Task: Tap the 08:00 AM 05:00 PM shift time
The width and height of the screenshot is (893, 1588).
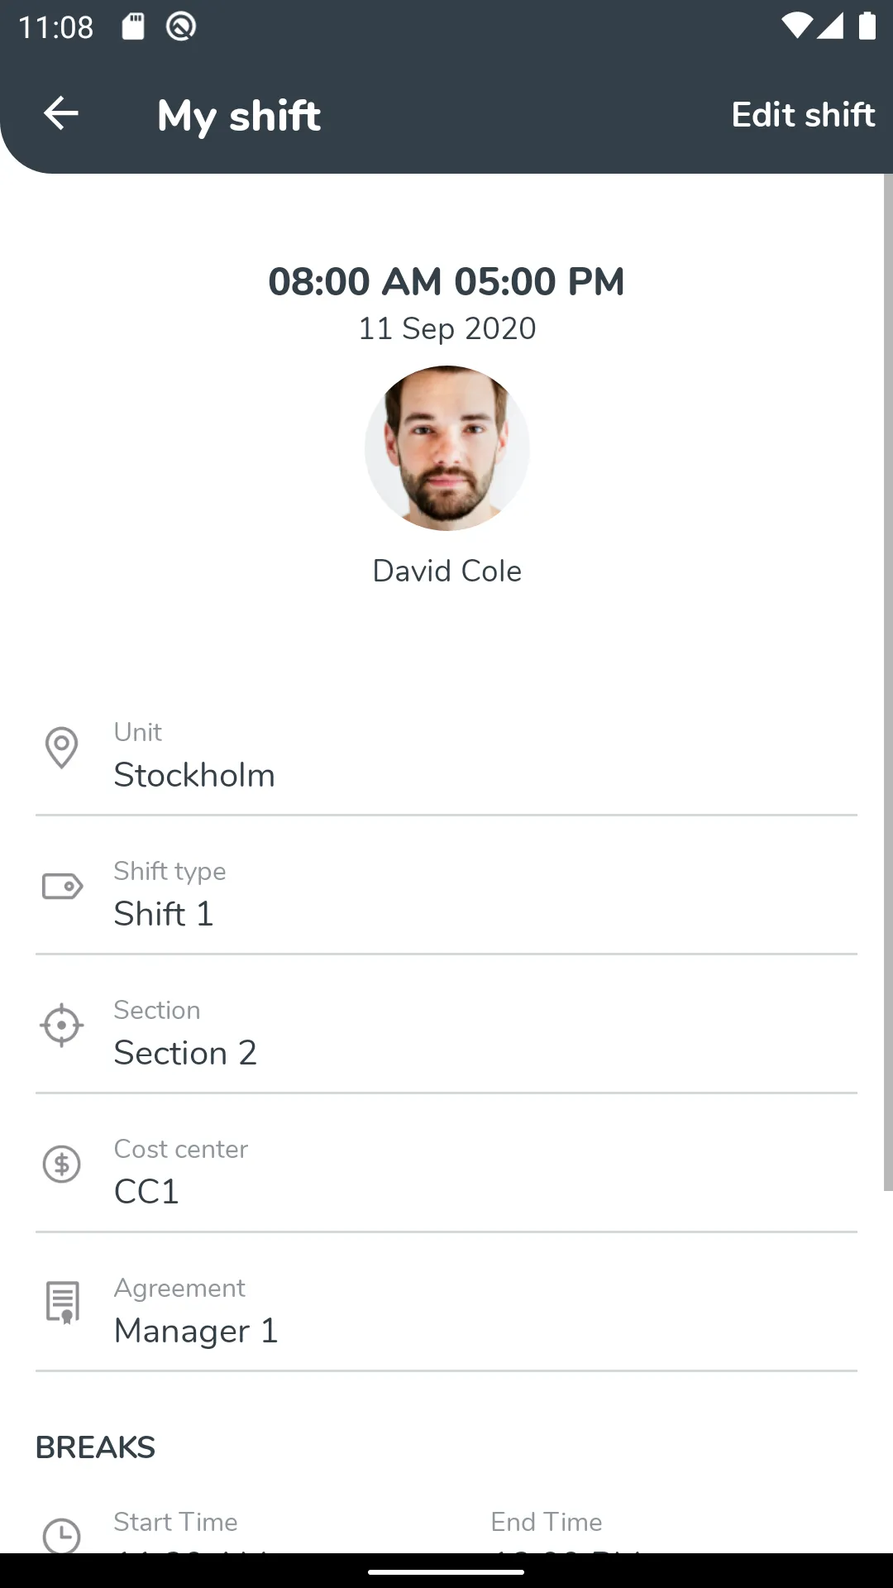Action: 446,281
